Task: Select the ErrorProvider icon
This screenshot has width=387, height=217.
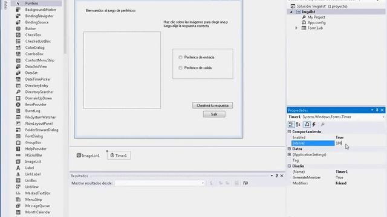Action: [x=18, y=104]
